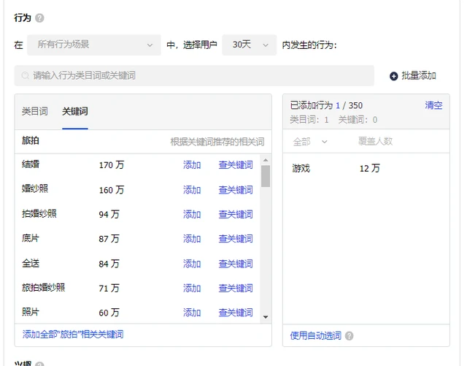Clear added behaviors with 清空
467x366 pixels.
coord(433,105)
